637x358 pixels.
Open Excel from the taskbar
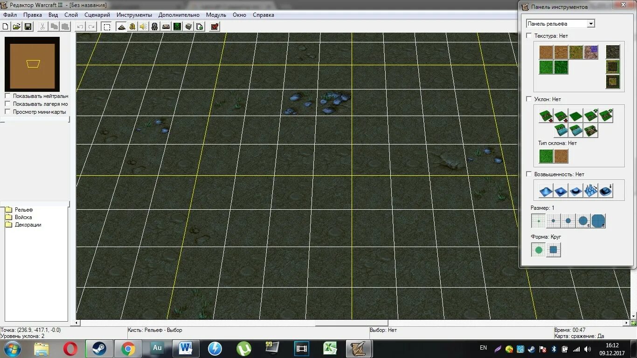tap(330, 348)
